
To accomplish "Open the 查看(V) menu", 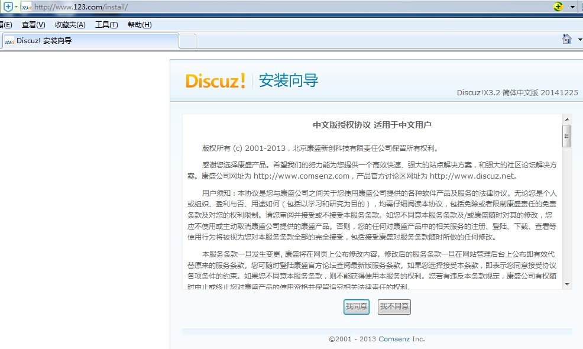I will 34,25.
